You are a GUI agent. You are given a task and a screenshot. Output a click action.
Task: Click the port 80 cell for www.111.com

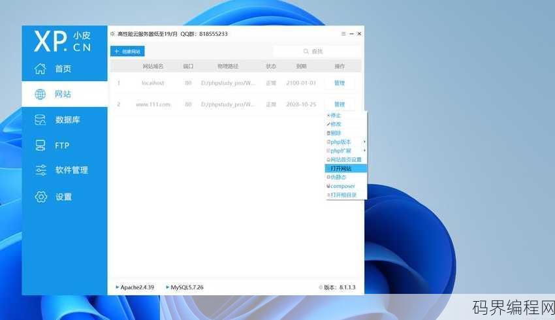tap(188, 104)
